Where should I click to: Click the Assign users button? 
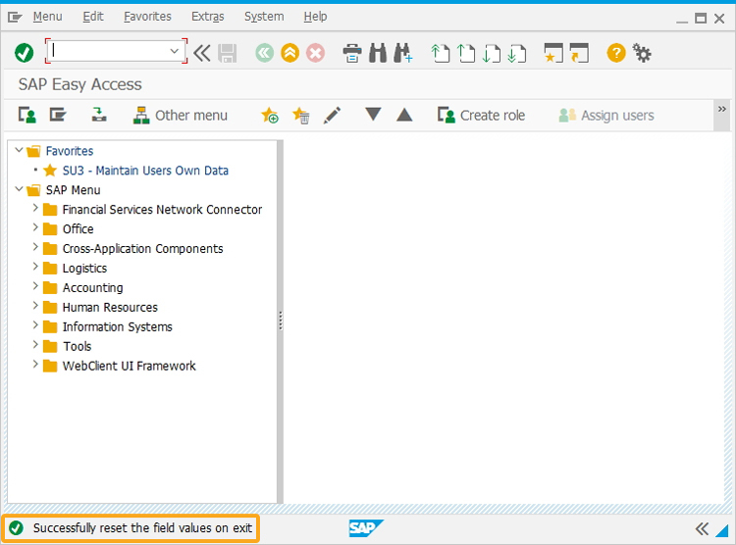coord(606,115)
